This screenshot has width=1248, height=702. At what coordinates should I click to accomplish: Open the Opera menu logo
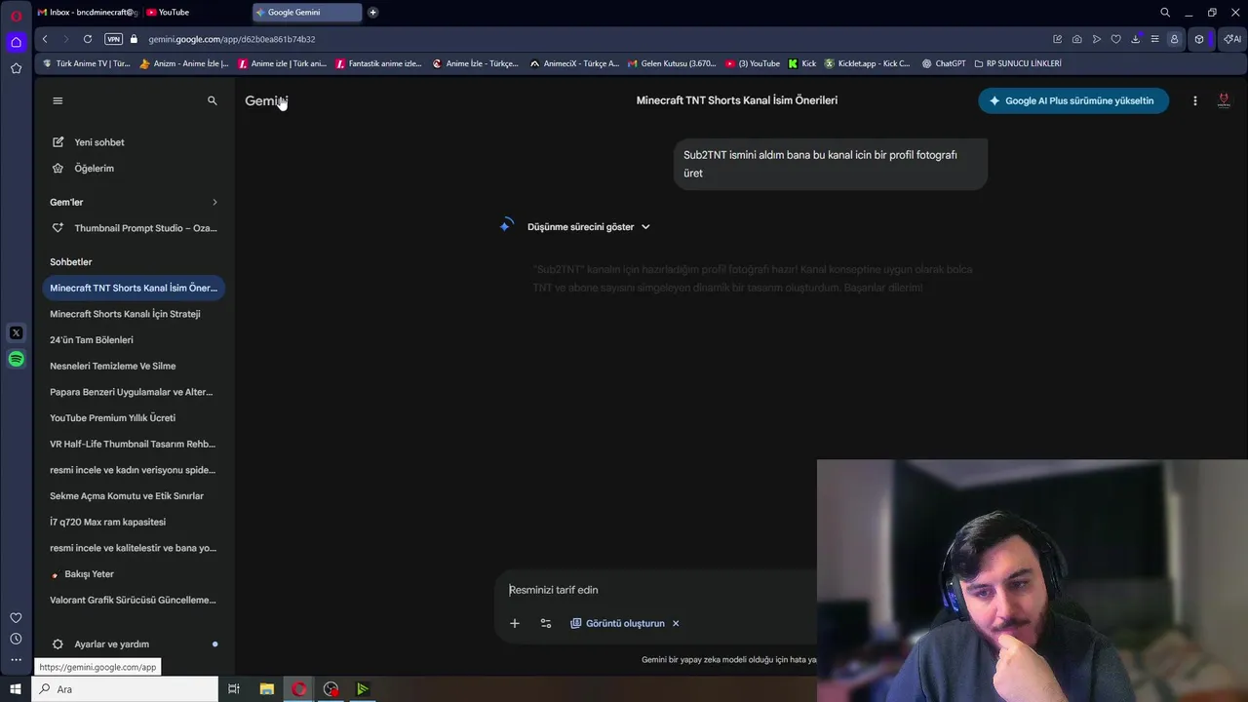(16, 15)
